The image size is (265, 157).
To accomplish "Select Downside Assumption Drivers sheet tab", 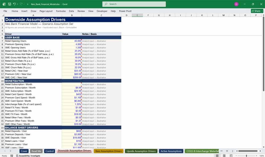I will tap(74, 151).
